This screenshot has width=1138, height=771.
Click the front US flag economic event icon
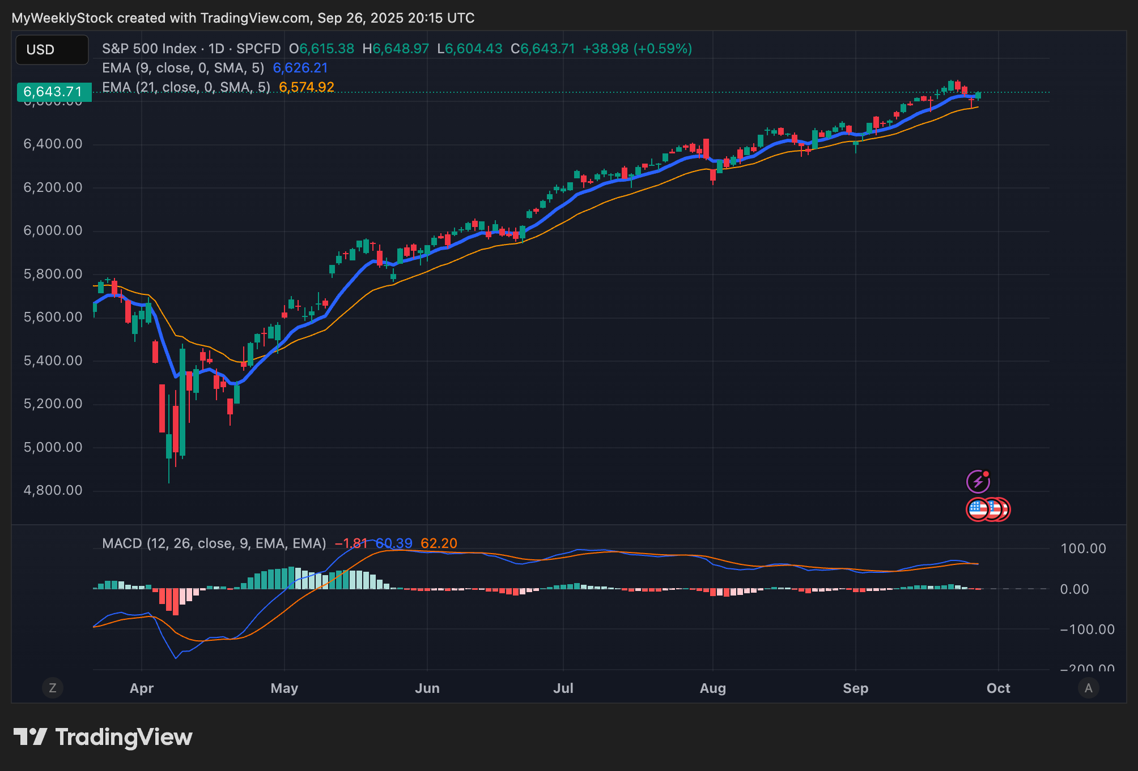(x=977, y=509)
